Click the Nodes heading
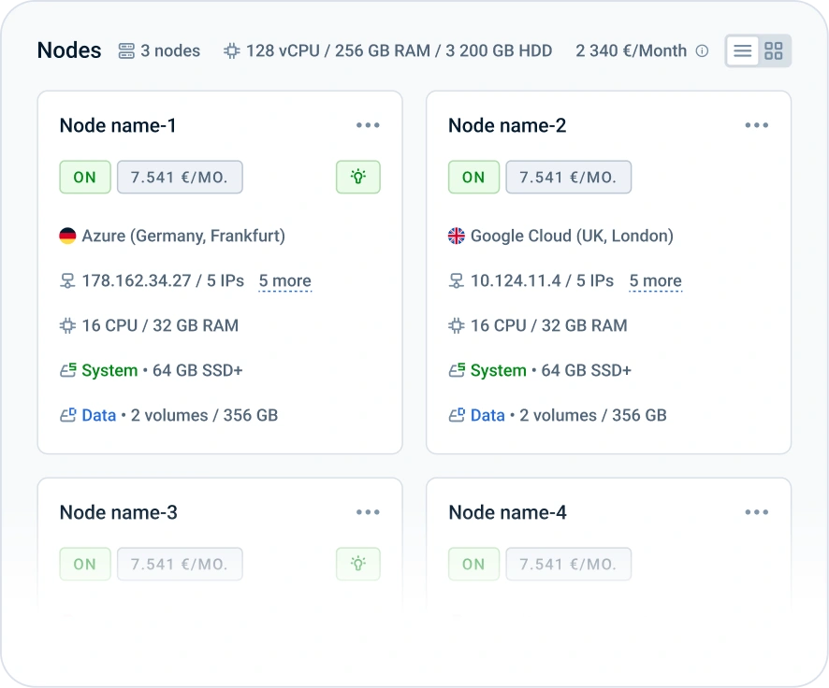Screen dimensions: 829x688 coord(69,50)
